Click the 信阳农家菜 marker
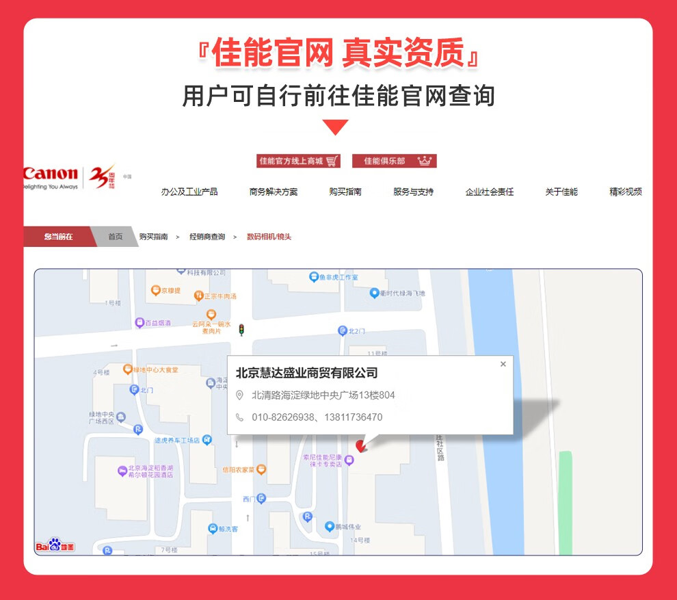Image resolution: width=677 pixels, height=600 pixels. click(261, 469)
